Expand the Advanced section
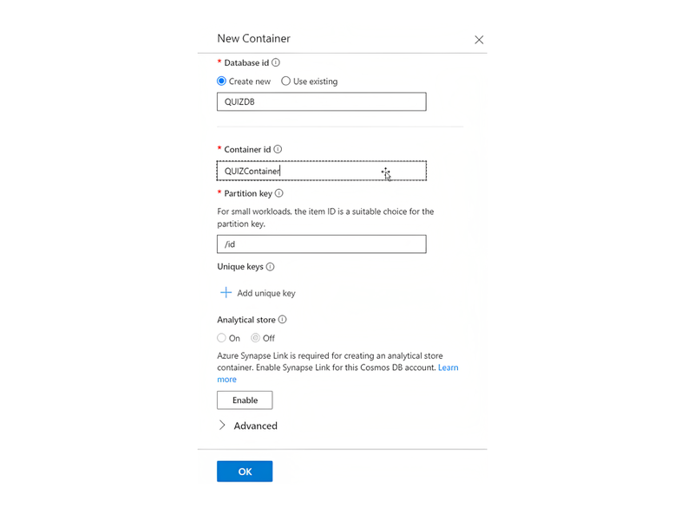Image resolution: width=694 pixels, height=520 pixels. pos(247,426)
